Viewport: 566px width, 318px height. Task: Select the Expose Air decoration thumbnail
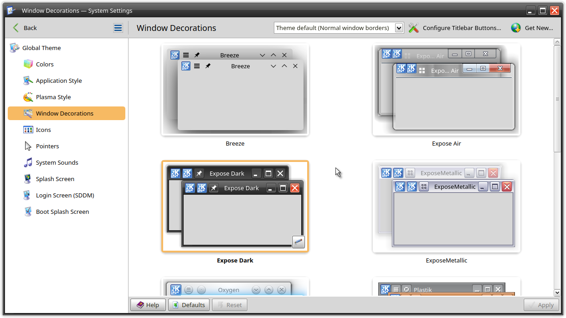447,89
